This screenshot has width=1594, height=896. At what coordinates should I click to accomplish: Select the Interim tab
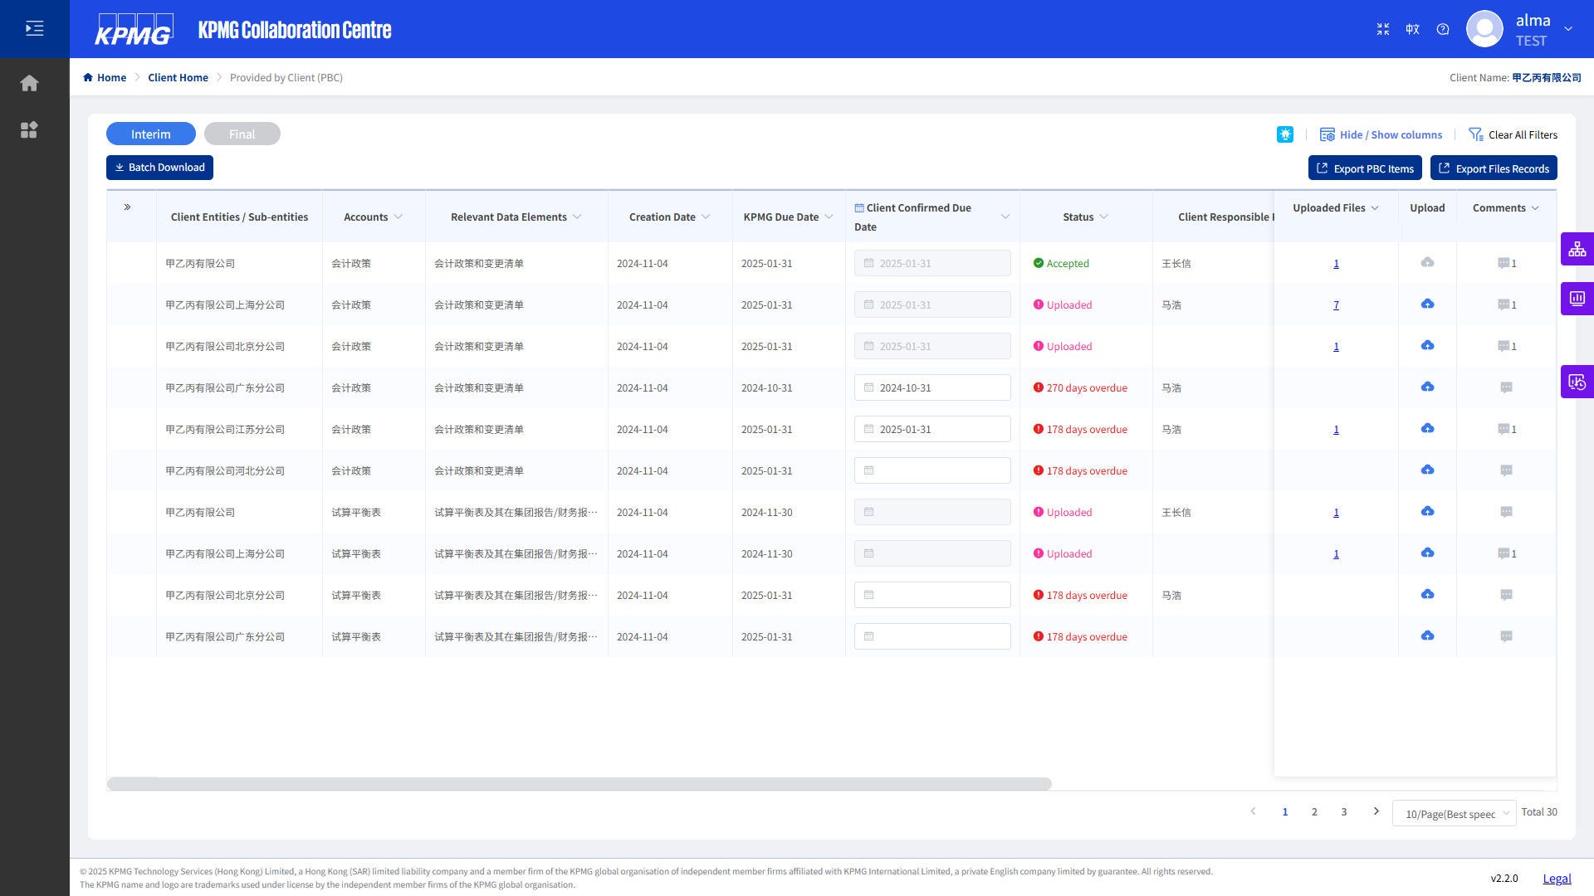(x=150, y=134)
